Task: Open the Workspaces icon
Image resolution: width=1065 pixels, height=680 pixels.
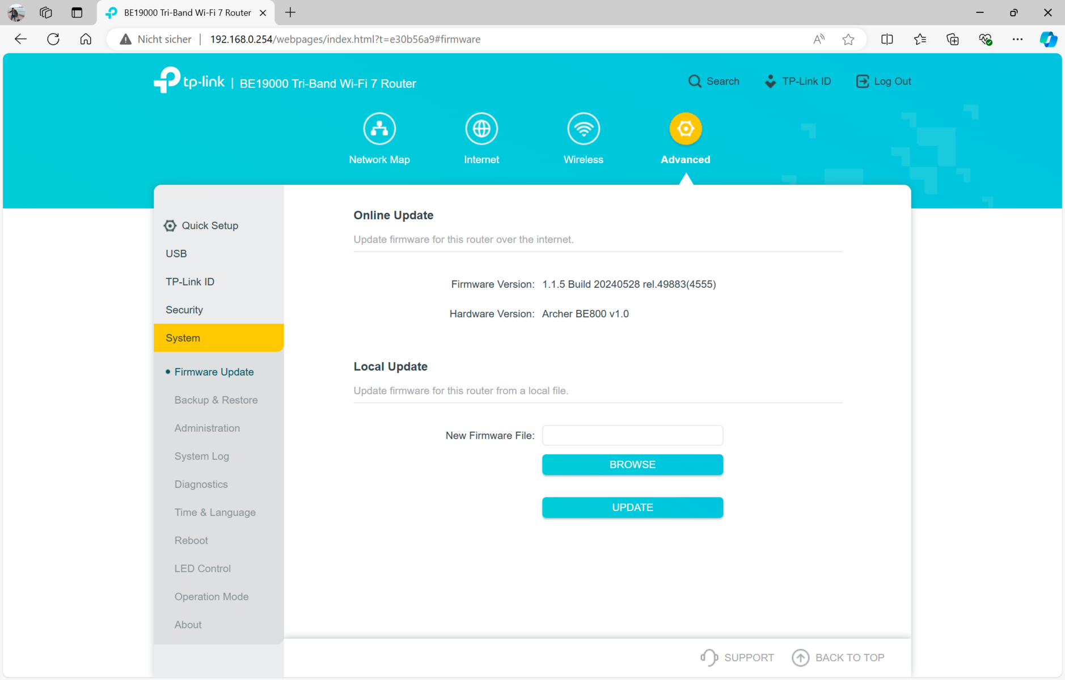Action: [x=46, y=12]
